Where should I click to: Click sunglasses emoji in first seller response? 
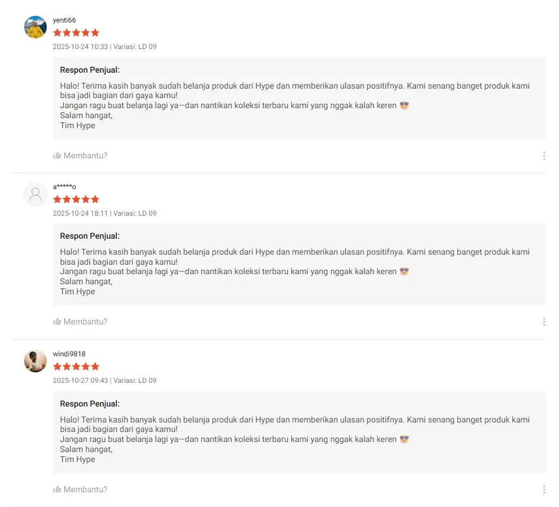pos(405,106)
